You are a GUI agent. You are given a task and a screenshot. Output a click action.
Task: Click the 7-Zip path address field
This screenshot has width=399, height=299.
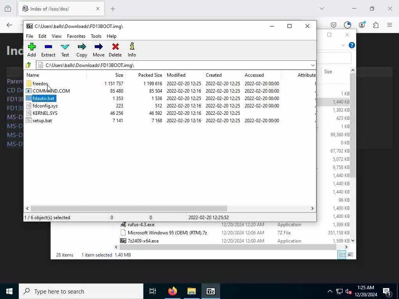[176, 65]
